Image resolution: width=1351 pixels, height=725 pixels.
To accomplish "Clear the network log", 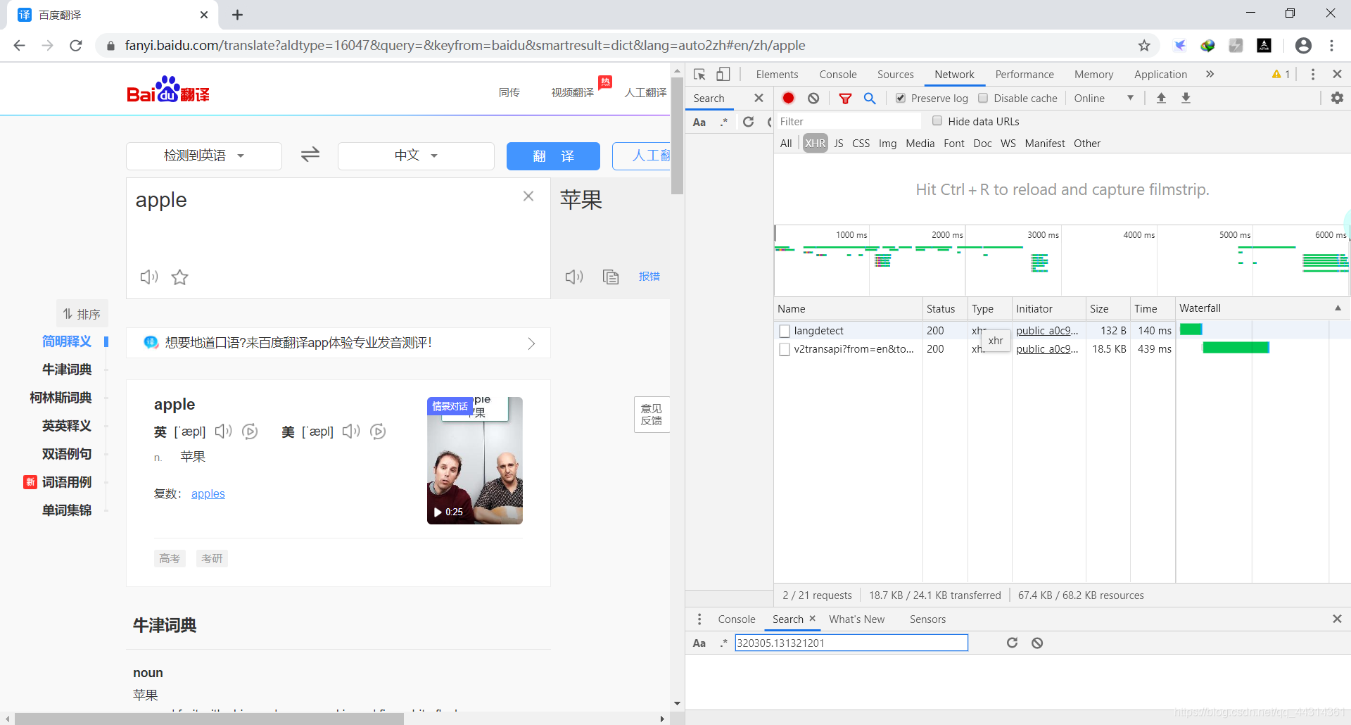I will 813,99.
